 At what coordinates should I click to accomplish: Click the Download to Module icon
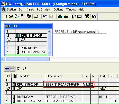(x=60, y=16)
